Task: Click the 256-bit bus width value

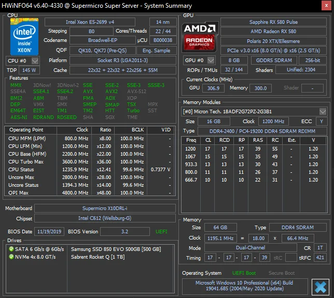Action: [x=313, y=61]
